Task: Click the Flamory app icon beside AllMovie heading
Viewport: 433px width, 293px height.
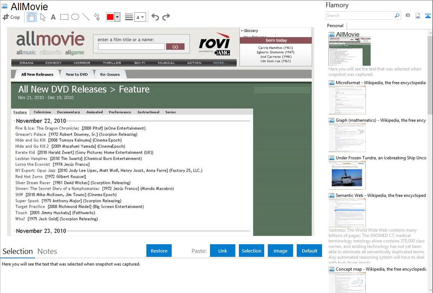Action: pyautogui.click(x=4, y=6)
